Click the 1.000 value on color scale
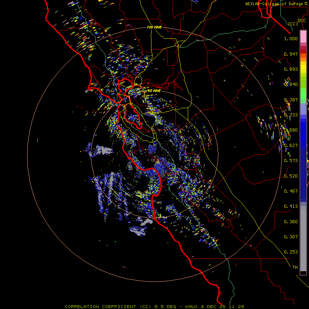Viewport: 309px width, 309px height. coord(291,38)
